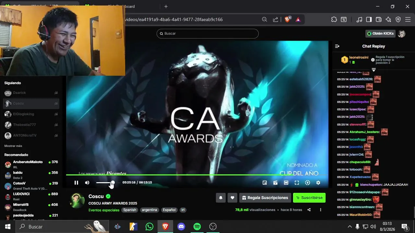
Task: Open leonelrosini top gifter entry
Action: (355, 60)
